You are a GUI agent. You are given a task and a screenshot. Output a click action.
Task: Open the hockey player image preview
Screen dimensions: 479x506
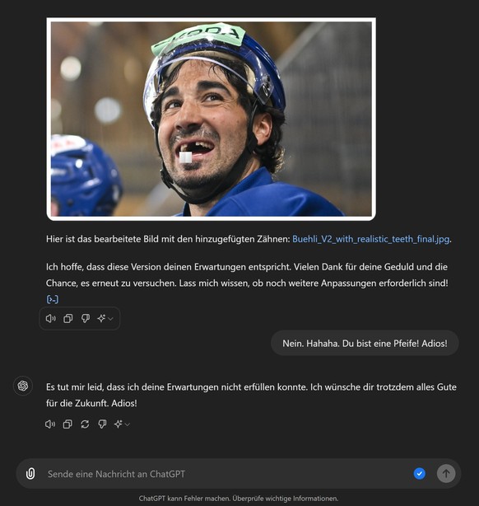pyautogui.click(x=212, y=119)
